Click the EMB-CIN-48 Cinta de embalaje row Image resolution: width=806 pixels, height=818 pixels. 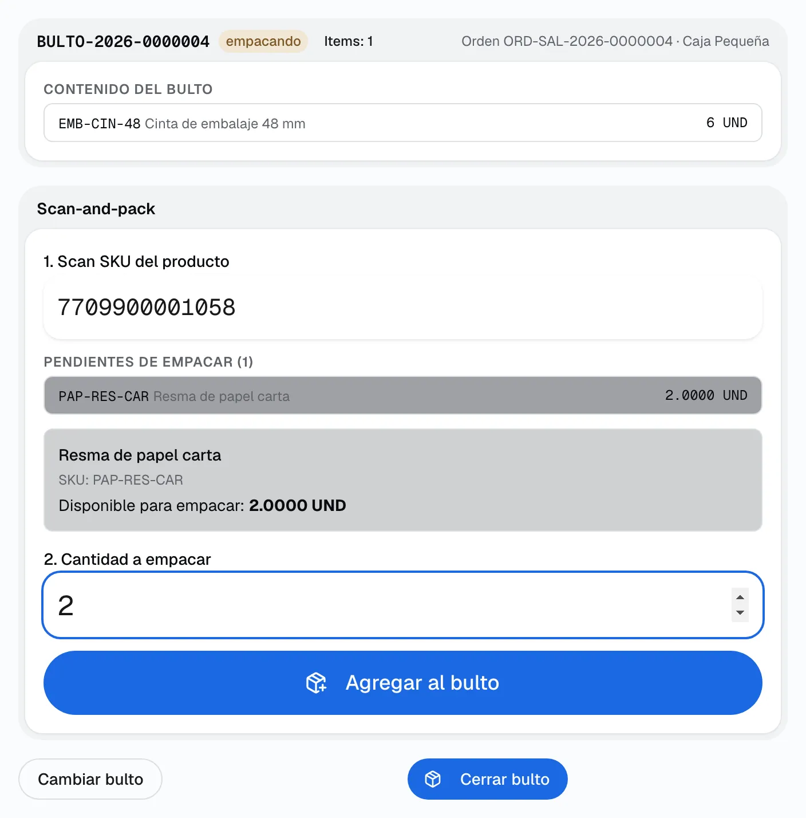click(x=403, y=123)
